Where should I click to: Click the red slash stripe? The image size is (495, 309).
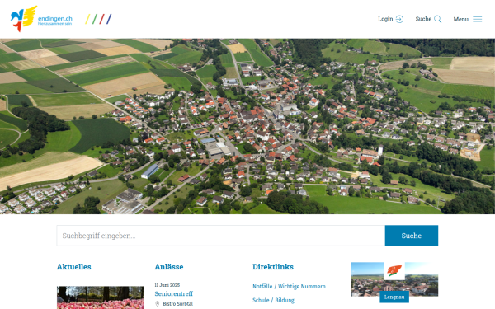click(101, 19)
